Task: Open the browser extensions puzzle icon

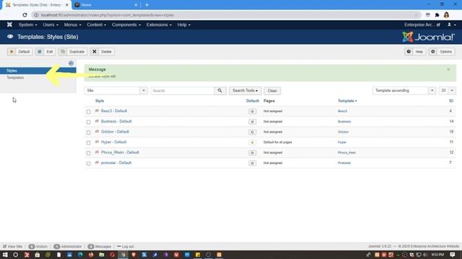Action: [x=437, y=15]
